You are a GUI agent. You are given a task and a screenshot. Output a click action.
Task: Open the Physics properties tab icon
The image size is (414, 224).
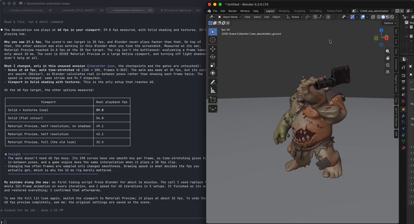pos(403,129)
